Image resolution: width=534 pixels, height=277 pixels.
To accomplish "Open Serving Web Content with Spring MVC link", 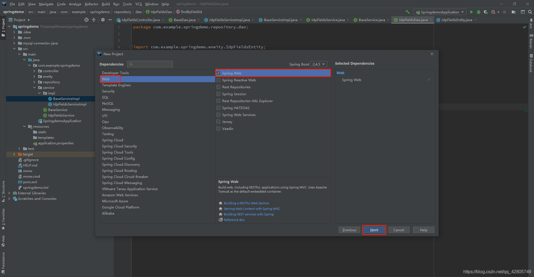I will click(252, 209).
